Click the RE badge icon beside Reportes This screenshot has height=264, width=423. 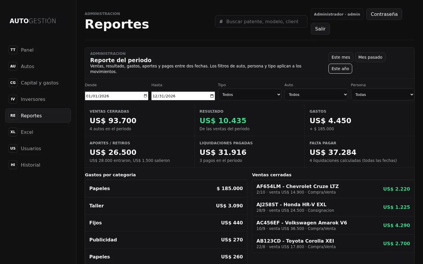pos(13,116)
